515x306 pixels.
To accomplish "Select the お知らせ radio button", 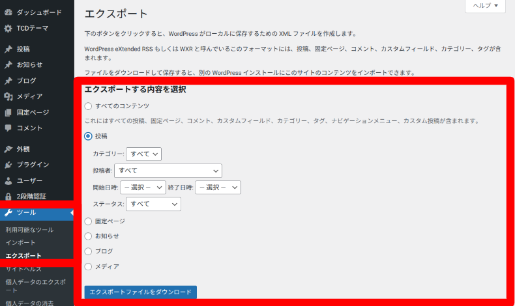I will point(88,236).
